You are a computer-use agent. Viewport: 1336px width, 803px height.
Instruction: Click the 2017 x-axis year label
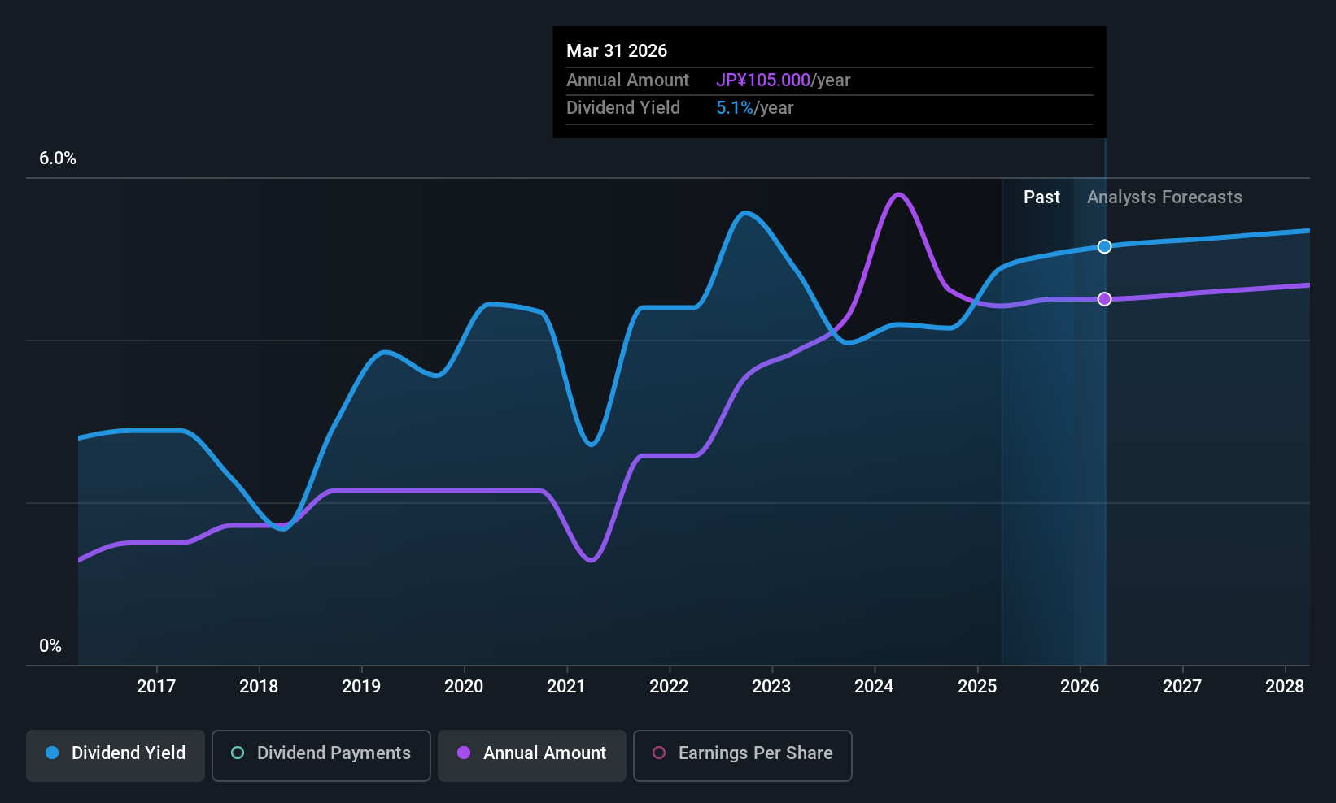pos(156,687)
